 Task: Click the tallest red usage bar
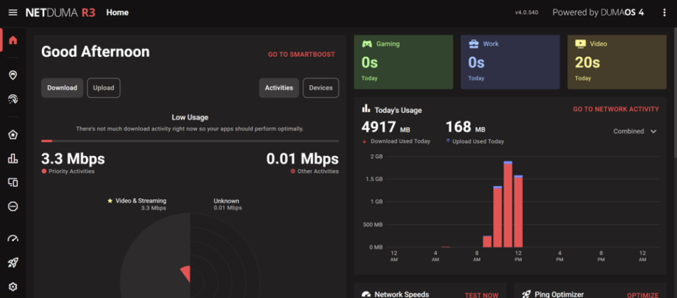point(508,204)
